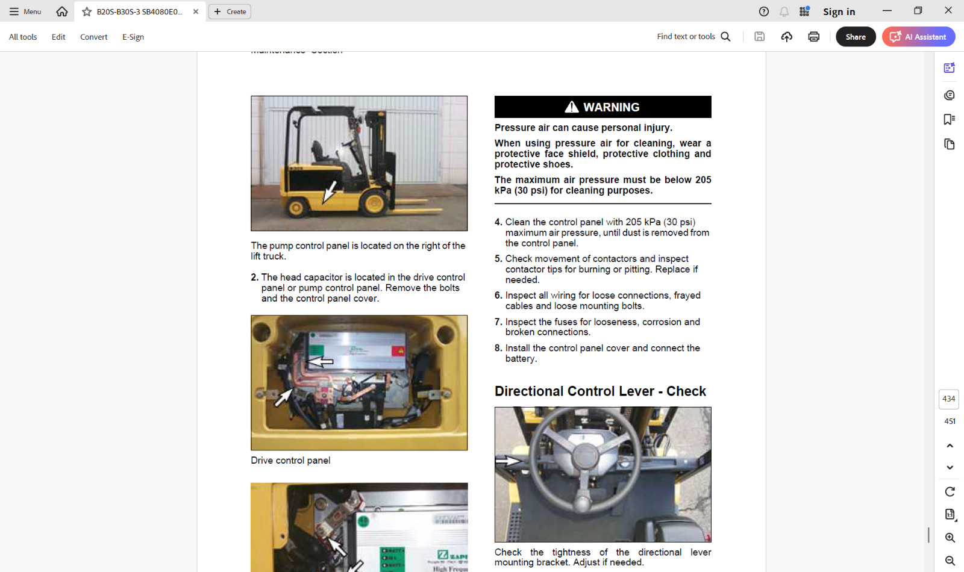Click the total page count 451
Screen dimensions: 964x572
click(950, 421)
